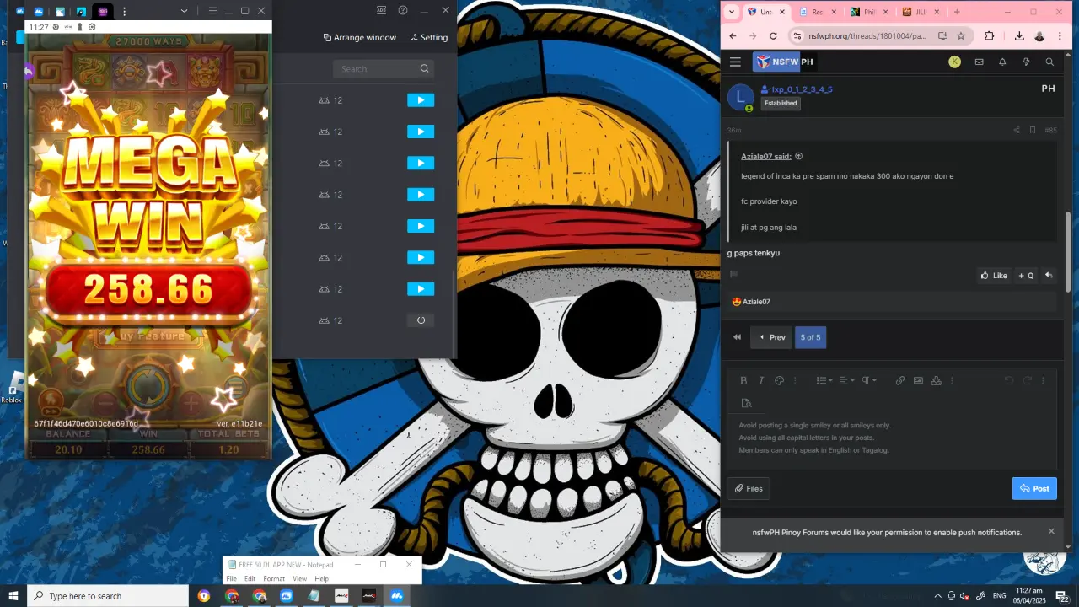Toggle italic formatting in the reply editor
The image size is (1079, 607).
[761, 381]
